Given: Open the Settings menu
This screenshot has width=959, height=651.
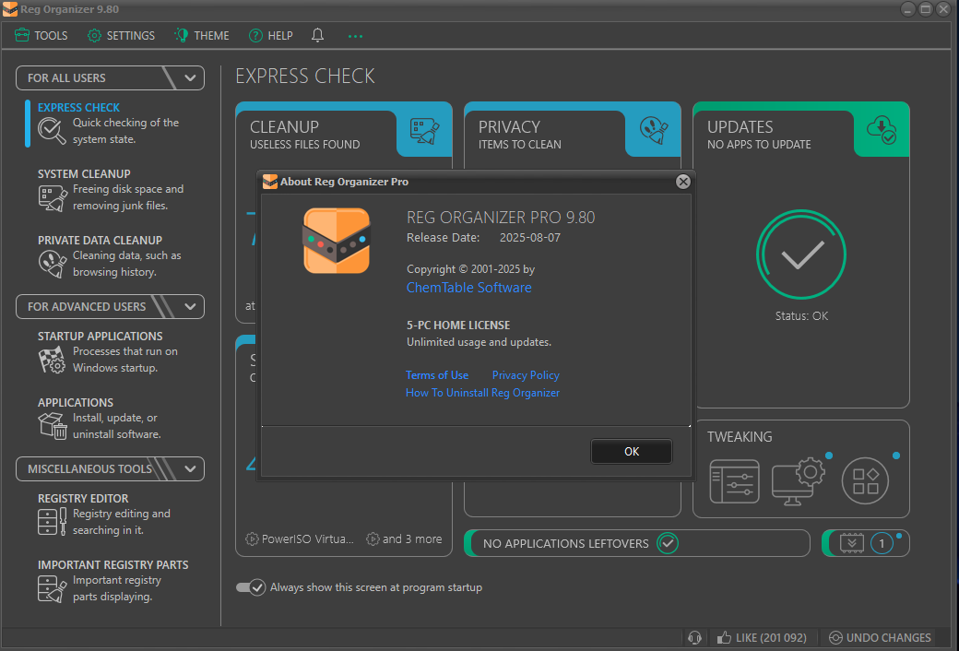Looking at the screenshot, I should 121,35.
